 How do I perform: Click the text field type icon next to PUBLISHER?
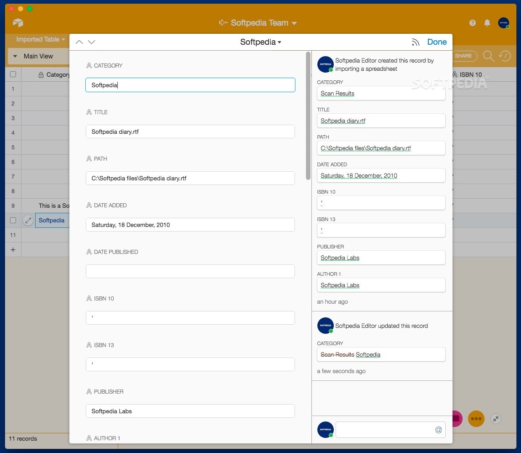click(89, 391)
